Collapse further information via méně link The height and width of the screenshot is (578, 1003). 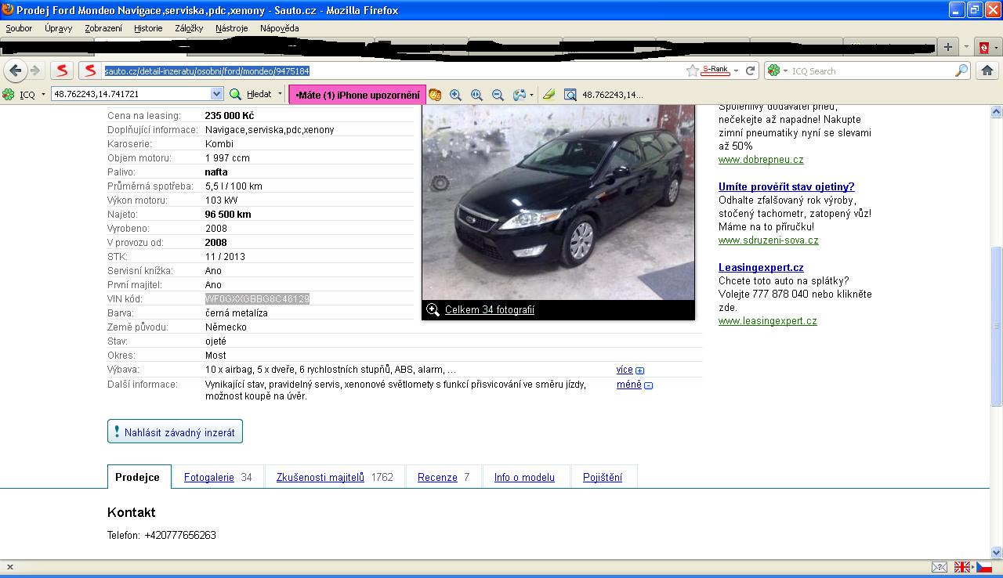pyautogui.click(x=628, y=385)
